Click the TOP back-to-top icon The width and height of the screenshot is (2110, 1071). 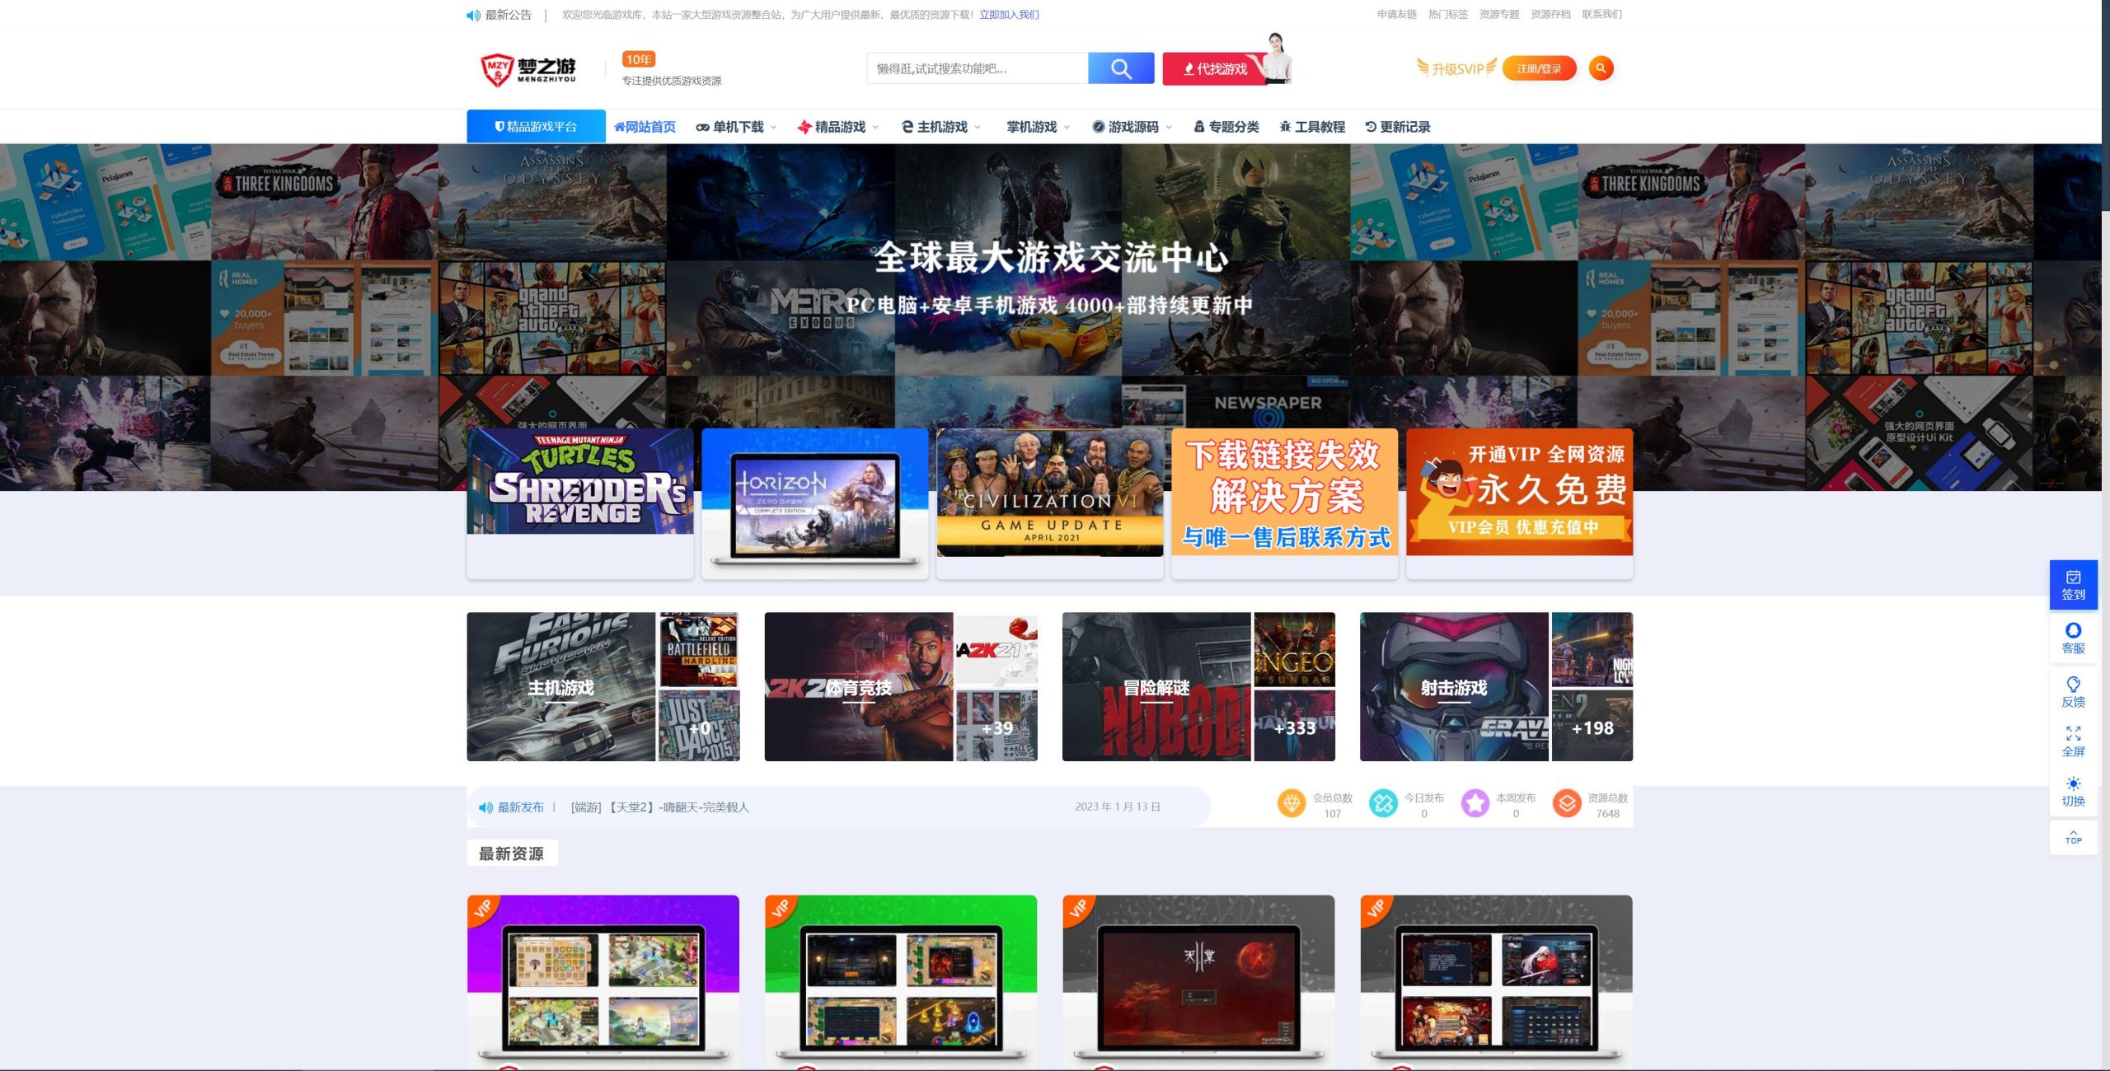(x=2074, y=838)
